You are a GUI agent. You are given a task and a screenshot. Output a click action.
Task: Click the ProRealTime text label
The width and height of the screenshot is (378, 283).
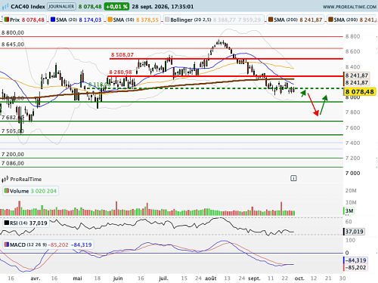click(26, 179)
